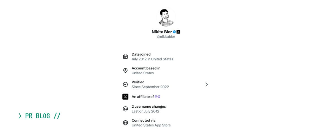325x135 pixels.
Task: Click the calendar icon beside Date joined
Action: (x=125, y=57)
